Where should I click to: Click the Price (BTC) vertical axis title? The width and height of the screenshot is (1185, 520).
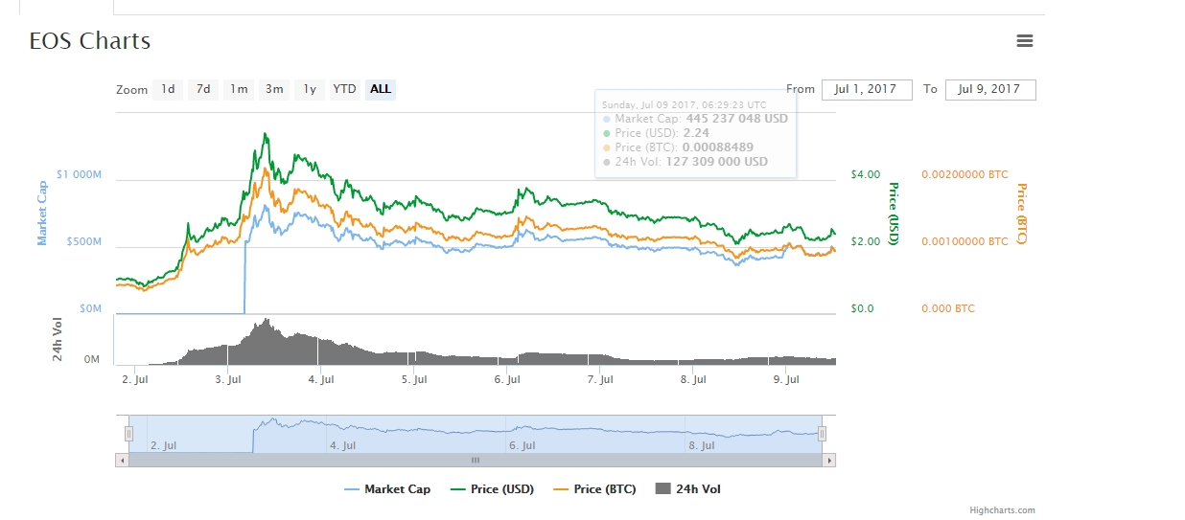(x=1022, y=214)
